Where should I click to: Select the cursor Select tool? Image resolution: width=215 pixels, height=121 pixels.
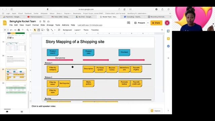[x=35, y=30]
